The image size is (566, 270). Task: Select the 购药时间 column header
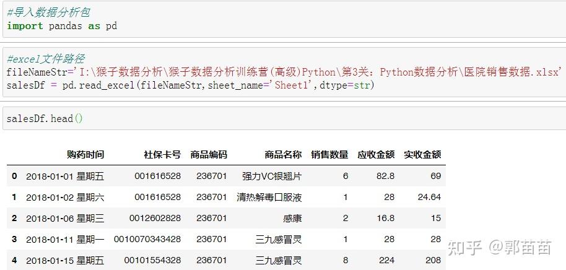coord(85,155)
